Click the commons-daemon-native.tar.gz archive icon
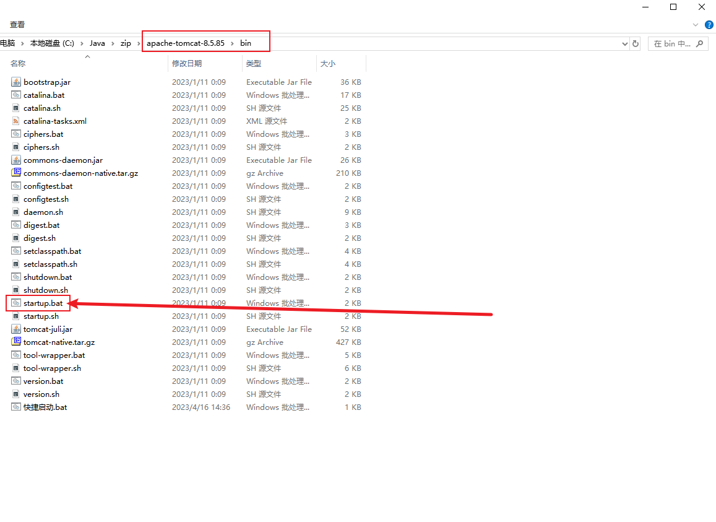The height and width of the screenshot is (522, 716). (x=16, y=173)
